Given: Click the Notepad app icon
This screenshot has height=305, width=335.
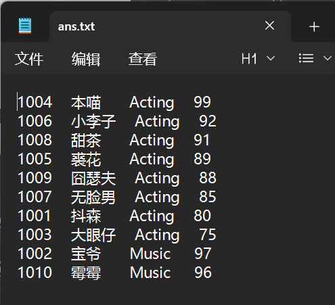Looking at the screenshot, I should coord(25,26).
